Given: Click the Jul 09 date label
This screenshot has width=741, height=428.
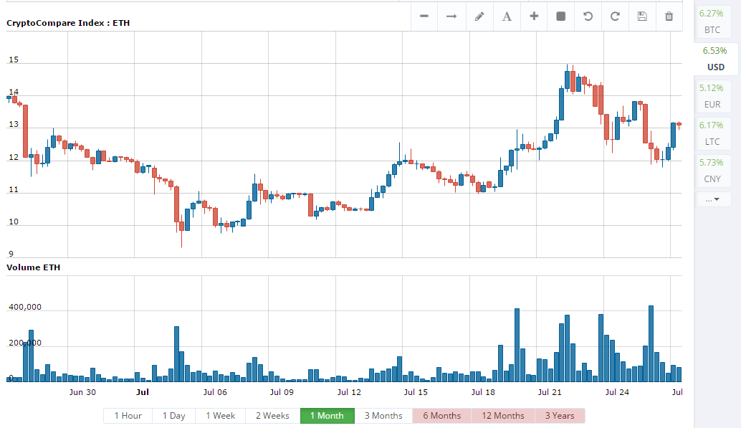Looking at the screenshot, I should (282, 392).
